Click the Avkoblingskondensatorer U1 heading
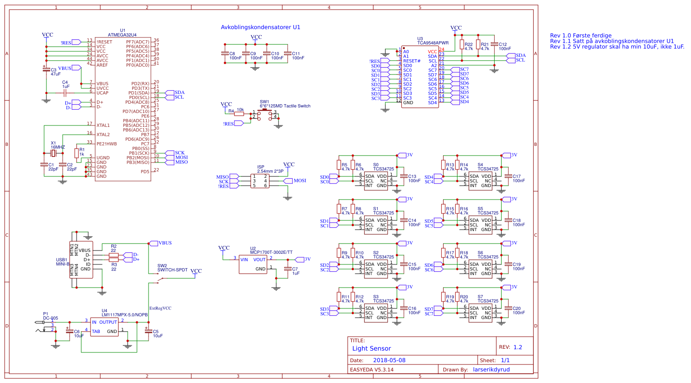Viewport: 691px width, 383px height. [x=261, y=27]
